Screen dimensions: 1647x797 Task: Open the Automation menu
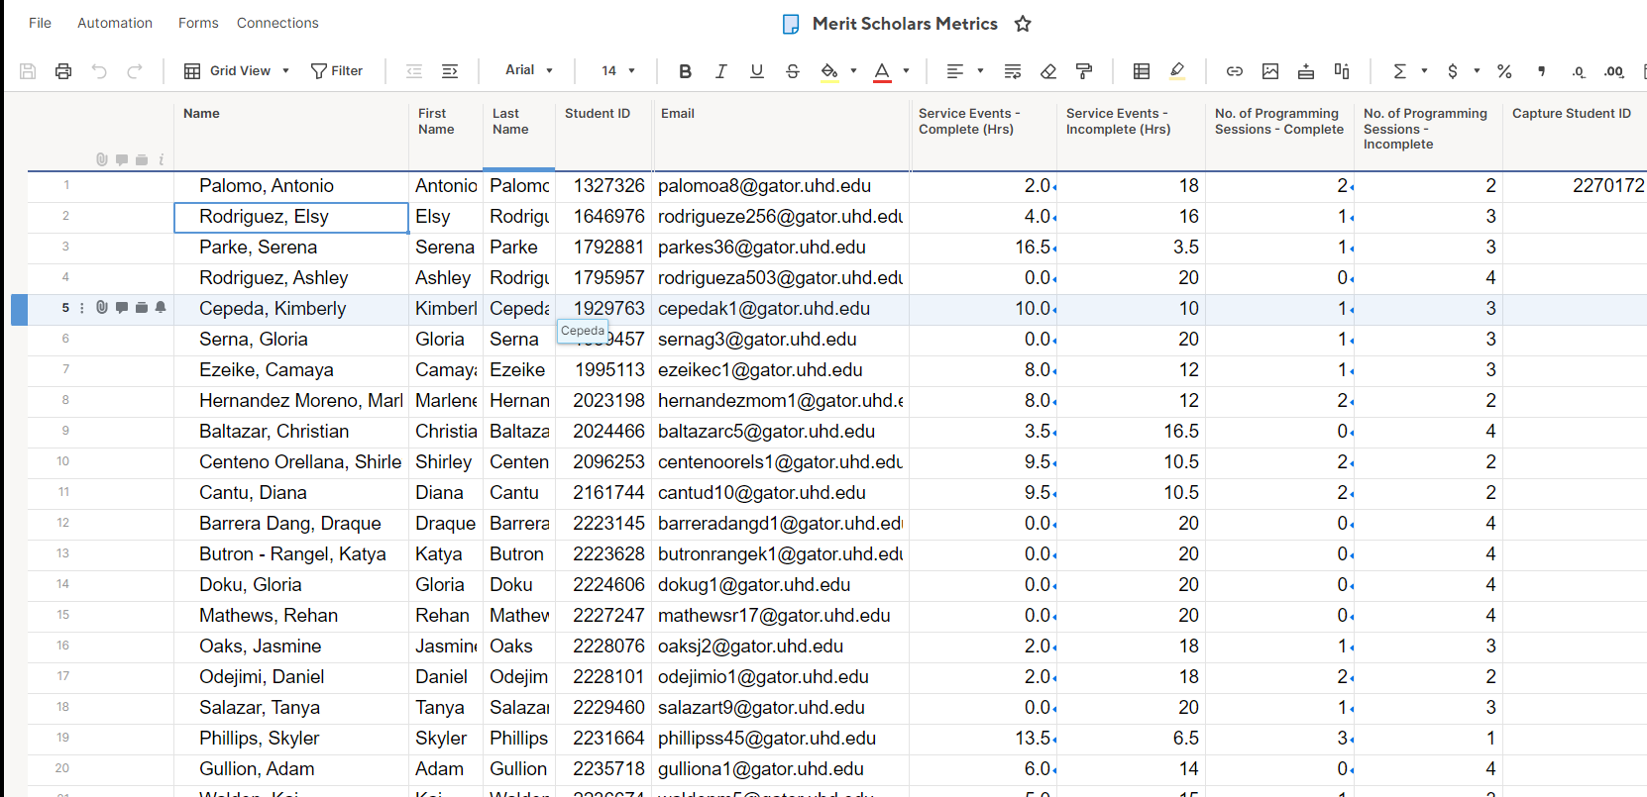[x=115, y=23]
